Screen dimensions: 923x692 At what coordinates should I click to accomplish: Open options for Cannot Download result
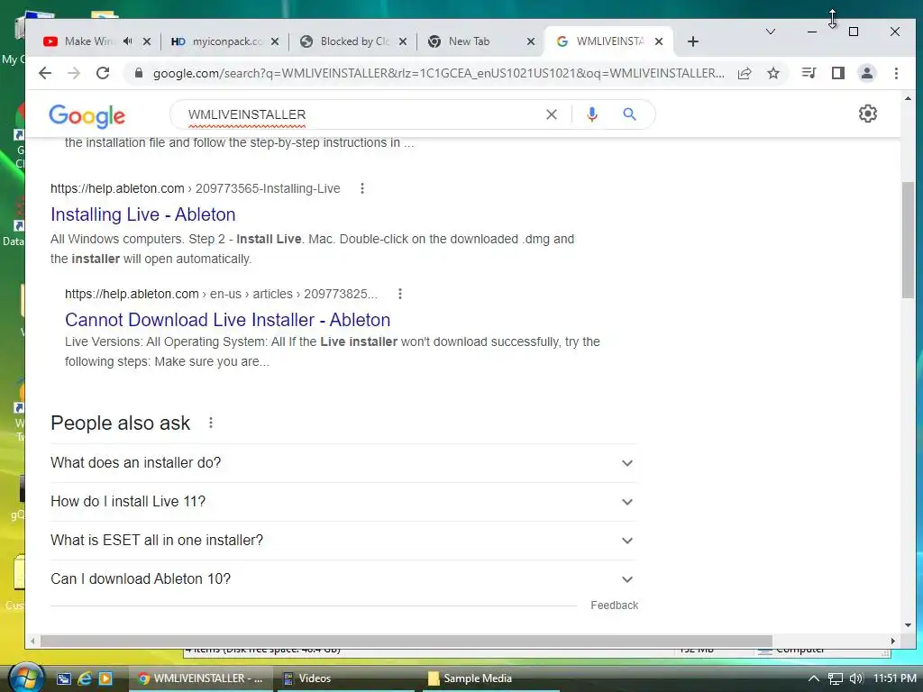(399, 294)
